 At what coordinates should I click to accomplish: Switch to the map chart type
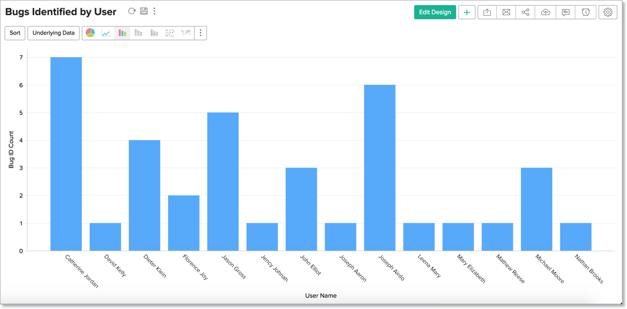pyautogui.click(x=186, y=33)
